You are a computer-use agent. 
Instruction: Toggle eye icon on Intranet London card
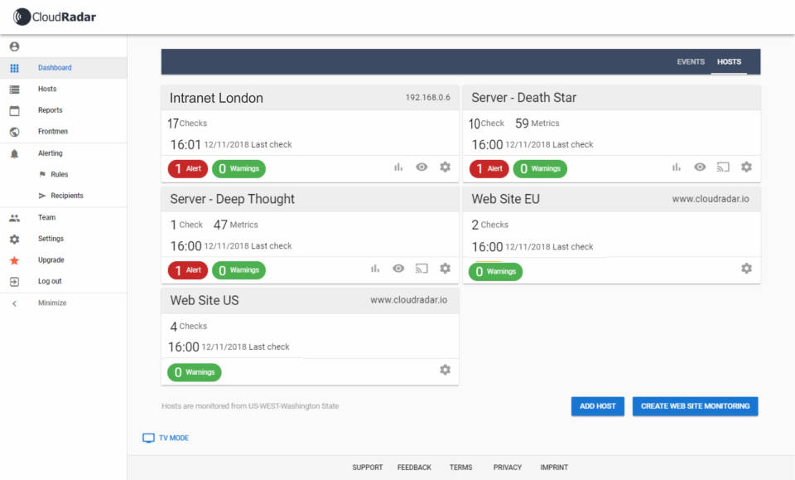422,167
